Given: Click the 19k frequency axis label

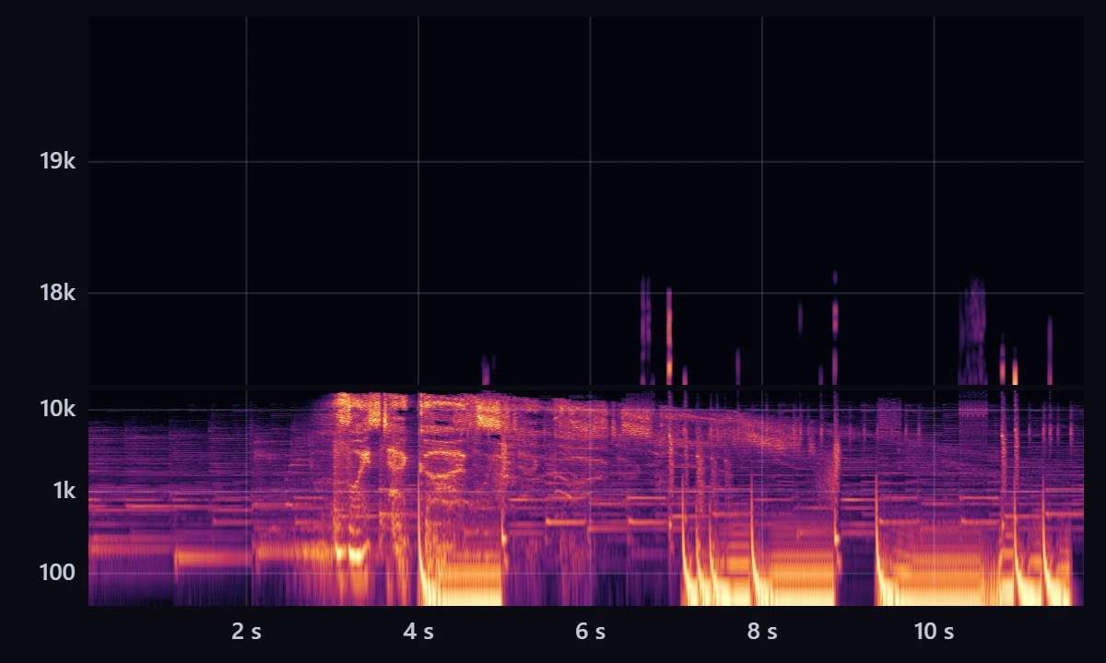Looking at the screenshot, I should 57,162.
